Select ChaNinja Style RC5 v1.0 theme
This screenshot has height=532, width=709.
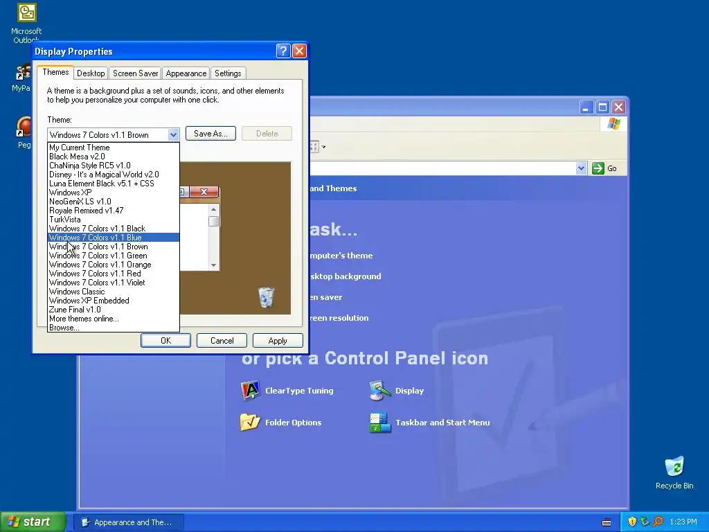pos(114,166)
